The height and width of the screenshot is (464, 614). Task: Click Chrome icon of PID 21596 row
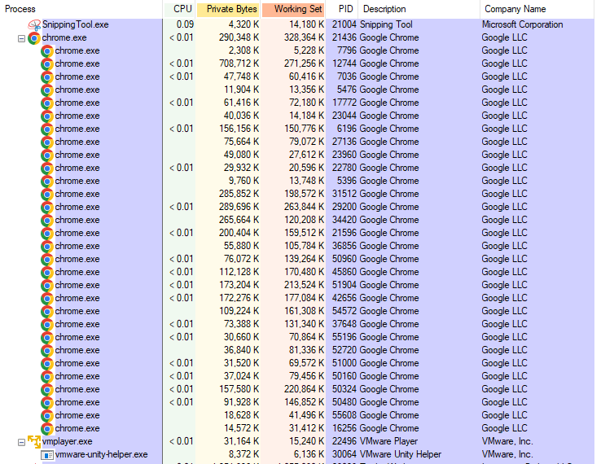(x=47, y=234)
